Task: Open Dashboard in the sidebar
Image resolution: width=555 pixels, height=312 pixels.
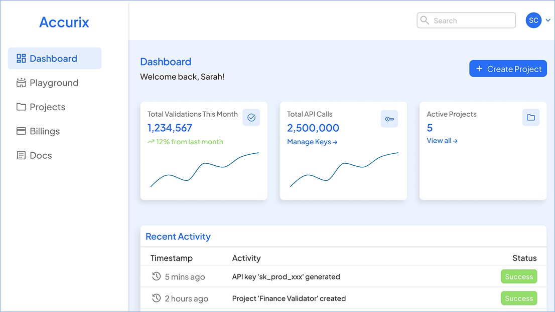Action: [54, 59]
